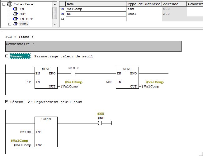Screen dimensions: 203x156
Task: Click the row icon beside ValComp
Action: [62, 9]
